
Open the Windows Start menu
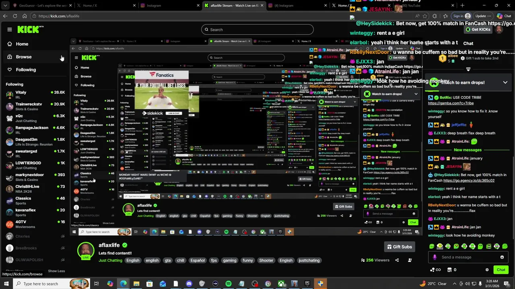point(7,284)
